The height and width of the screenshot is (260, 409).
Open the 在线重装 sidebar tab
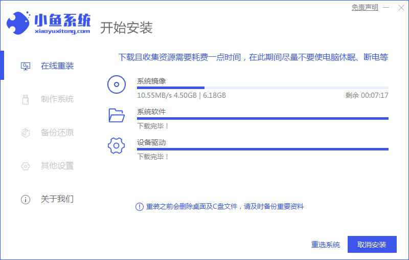click(x=57, y=66)
